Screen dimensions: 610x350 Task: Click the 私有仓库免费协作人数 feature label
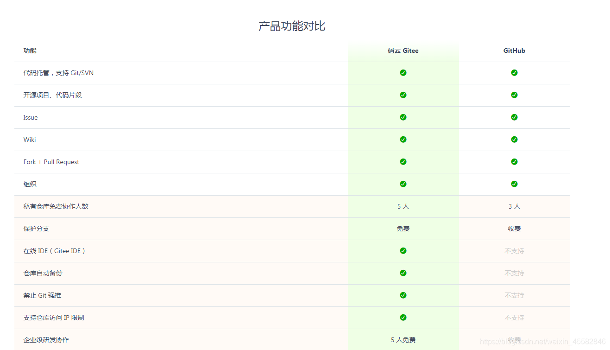(56, 206)
